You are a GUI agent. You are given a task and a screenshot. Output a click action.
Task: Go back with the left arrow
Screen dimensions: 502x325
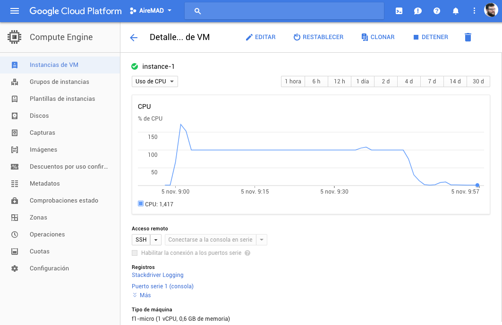tap(134, 38)
